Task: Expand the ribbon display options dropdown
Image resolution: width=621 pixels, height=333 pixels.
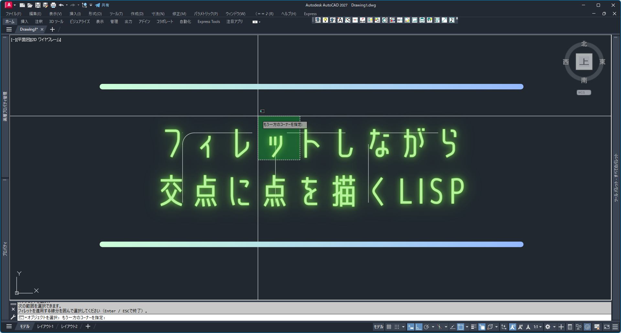Action: (x=256, y=22)
